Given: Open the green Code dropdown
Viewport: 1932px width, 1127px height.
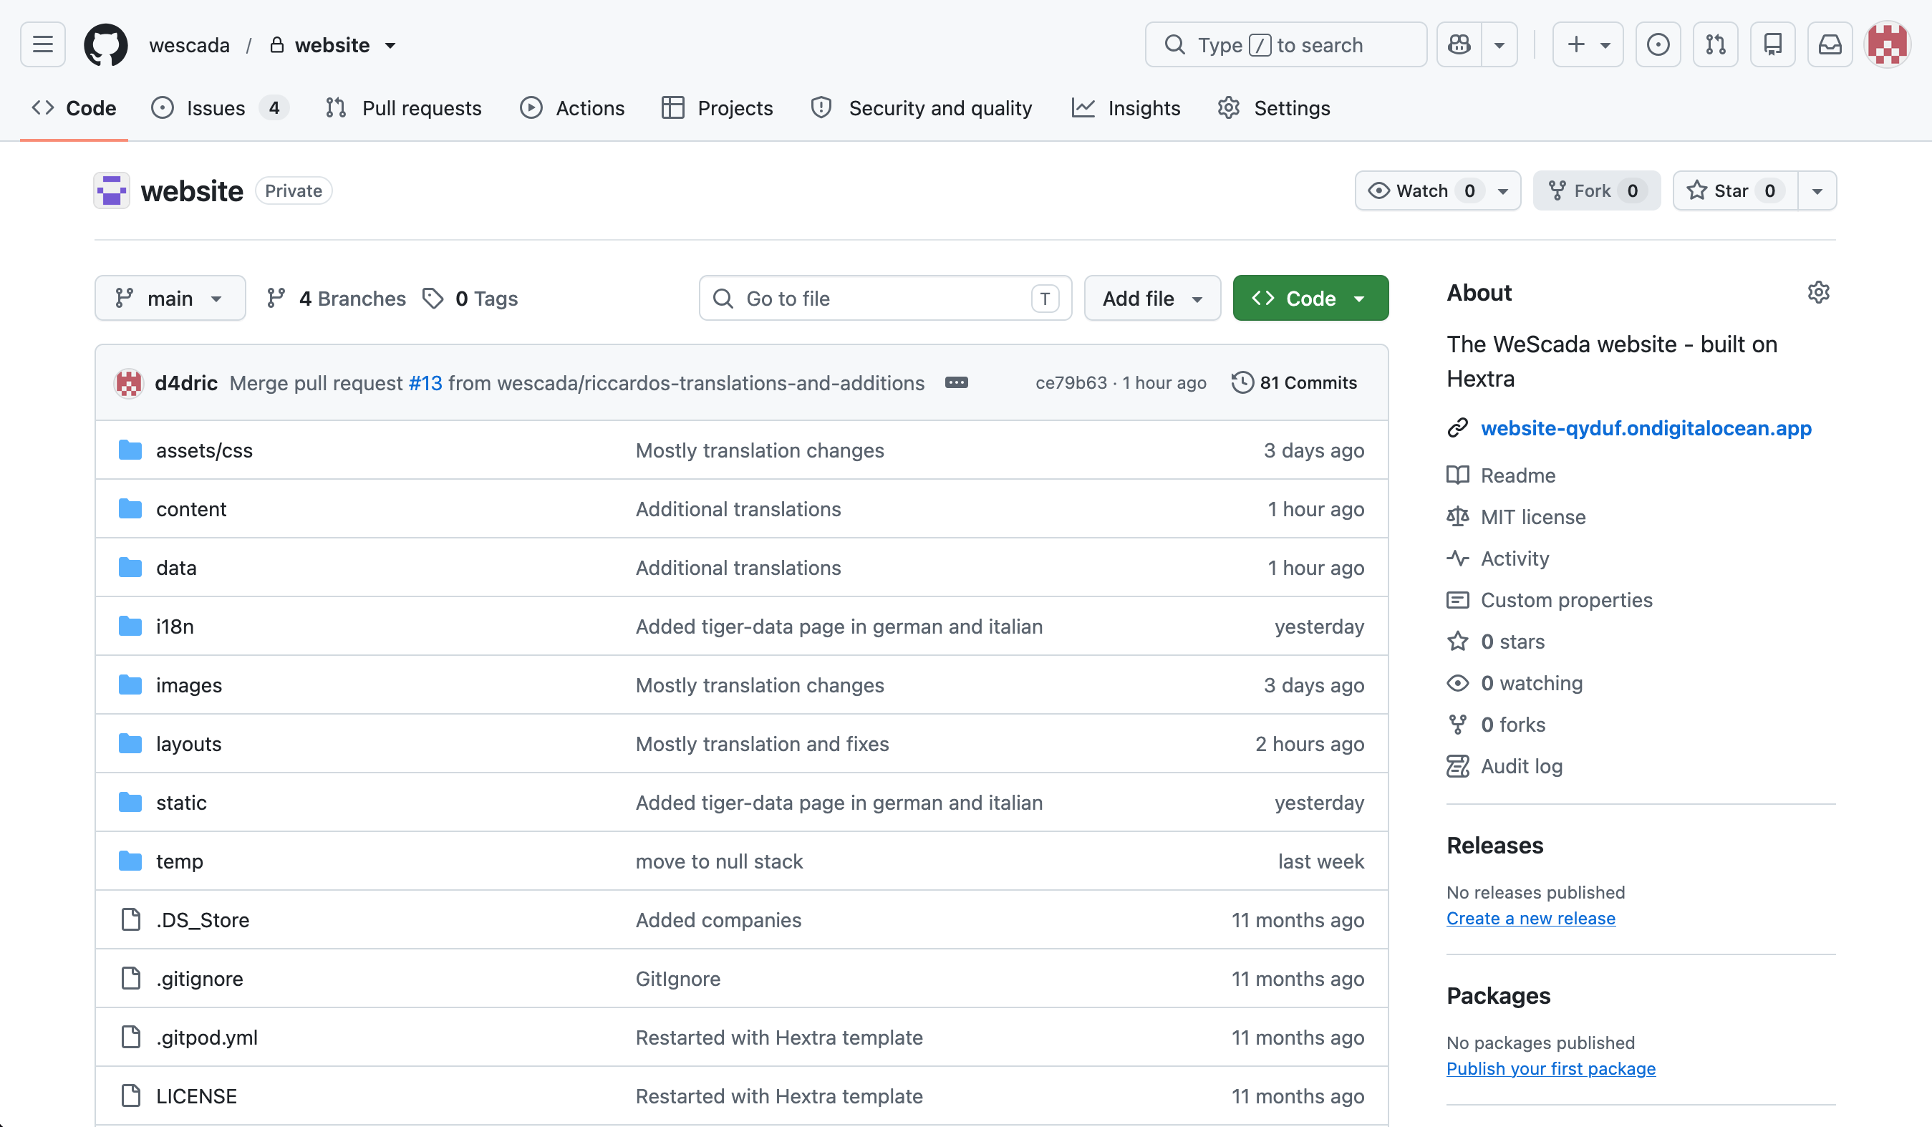Looking at the screenshot, I should point(1310,299).
